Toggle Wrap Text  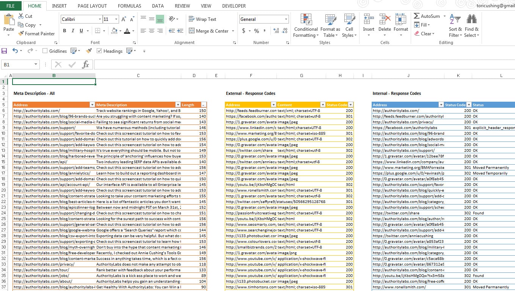click(203, 19)
